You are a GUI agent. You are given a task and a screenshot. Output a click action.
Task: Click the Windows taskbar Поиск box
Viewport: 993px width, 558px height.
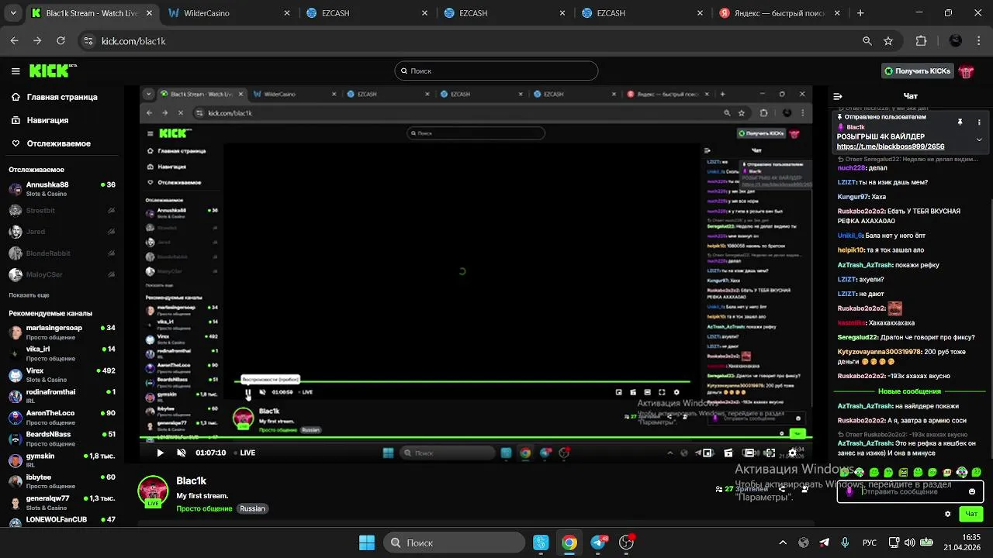point(455,542)
